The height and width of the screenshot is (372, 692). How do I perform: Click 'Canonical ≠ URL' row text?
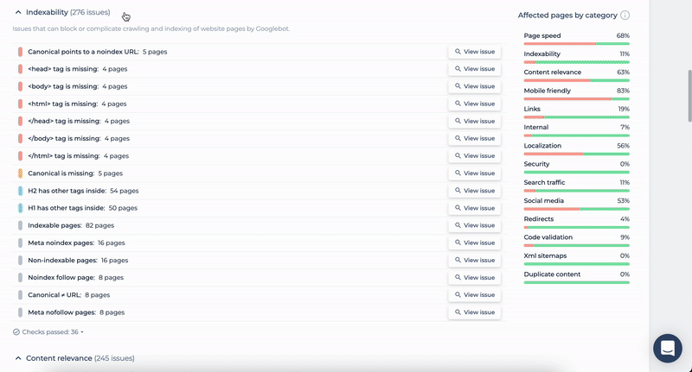(54, 295)
